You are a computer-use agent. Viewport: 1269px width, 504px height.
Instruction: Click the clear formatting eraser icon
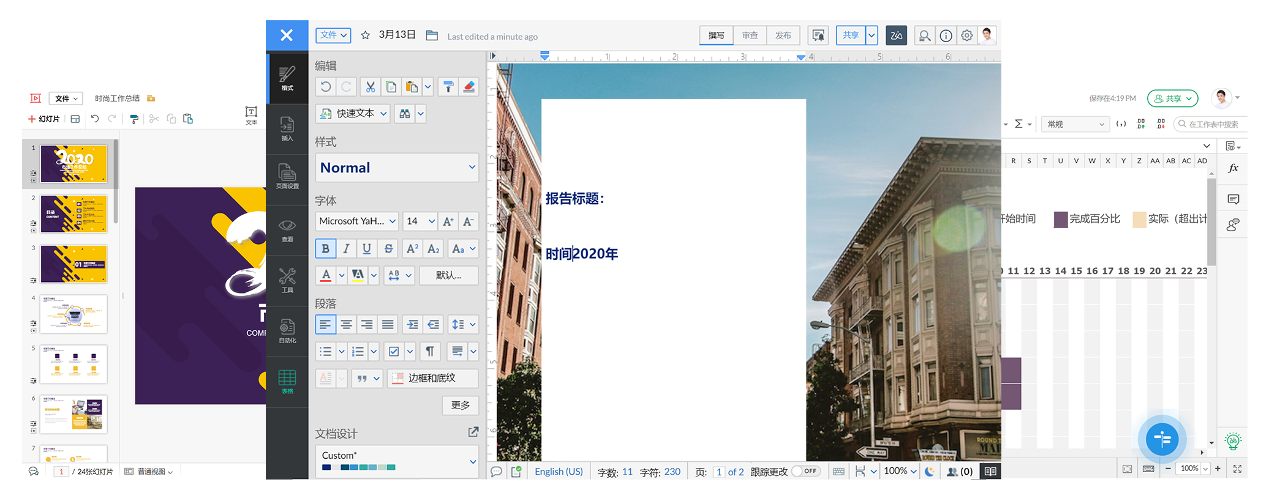point(469,87)
